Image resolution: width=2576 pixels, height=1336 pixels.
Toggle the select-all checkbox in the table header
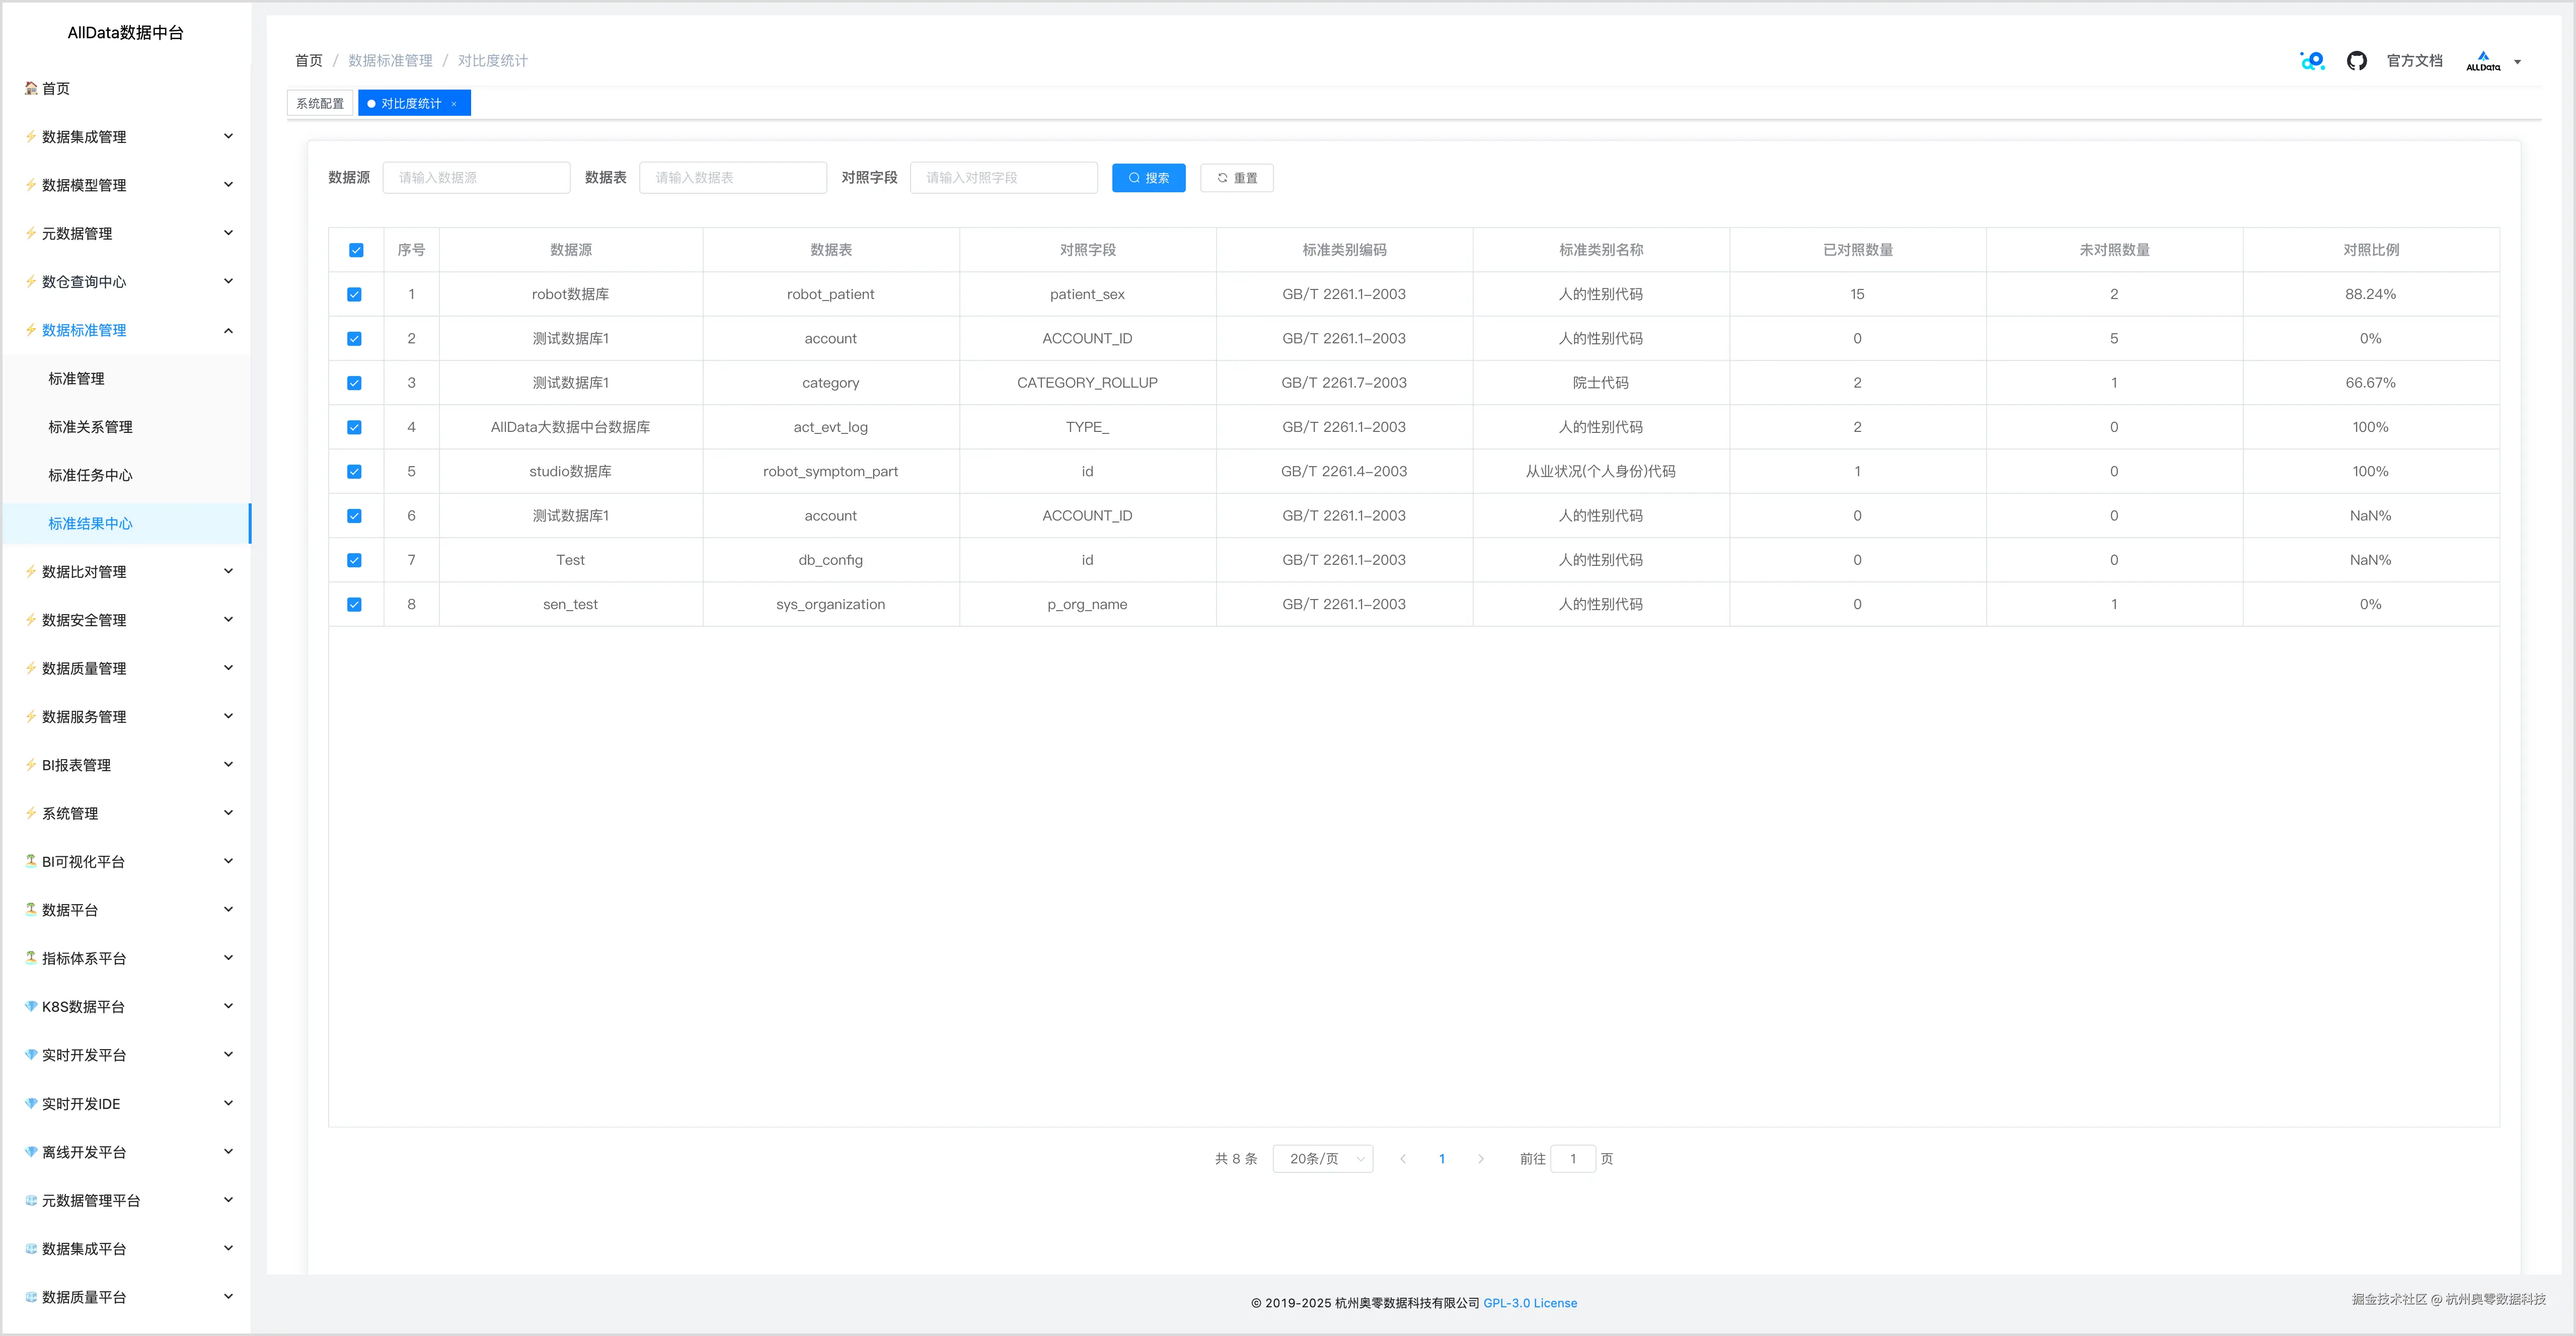pyautogui.click(x=356, y=250)
